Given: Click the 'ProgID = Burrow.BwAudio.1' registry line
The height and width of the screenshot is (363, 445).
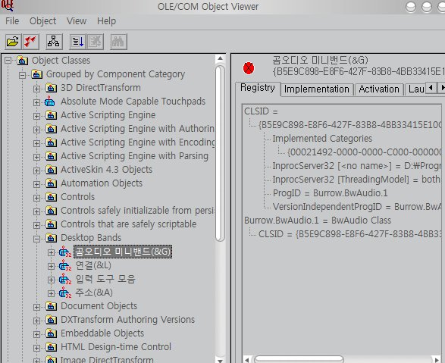Looking at the screenshot, I should tap(331, 193).
